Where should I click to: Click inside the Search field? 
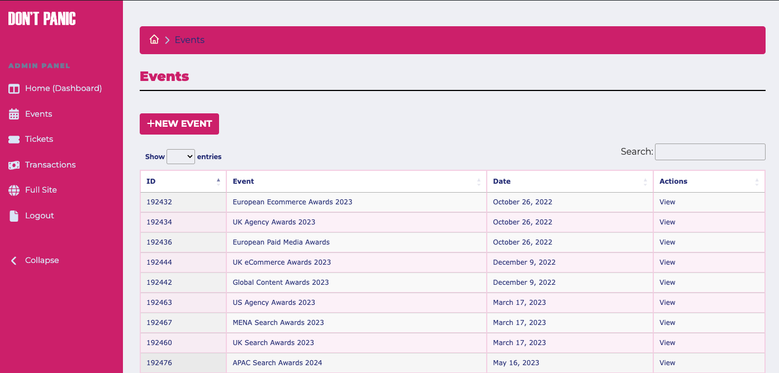pos(710,151)
